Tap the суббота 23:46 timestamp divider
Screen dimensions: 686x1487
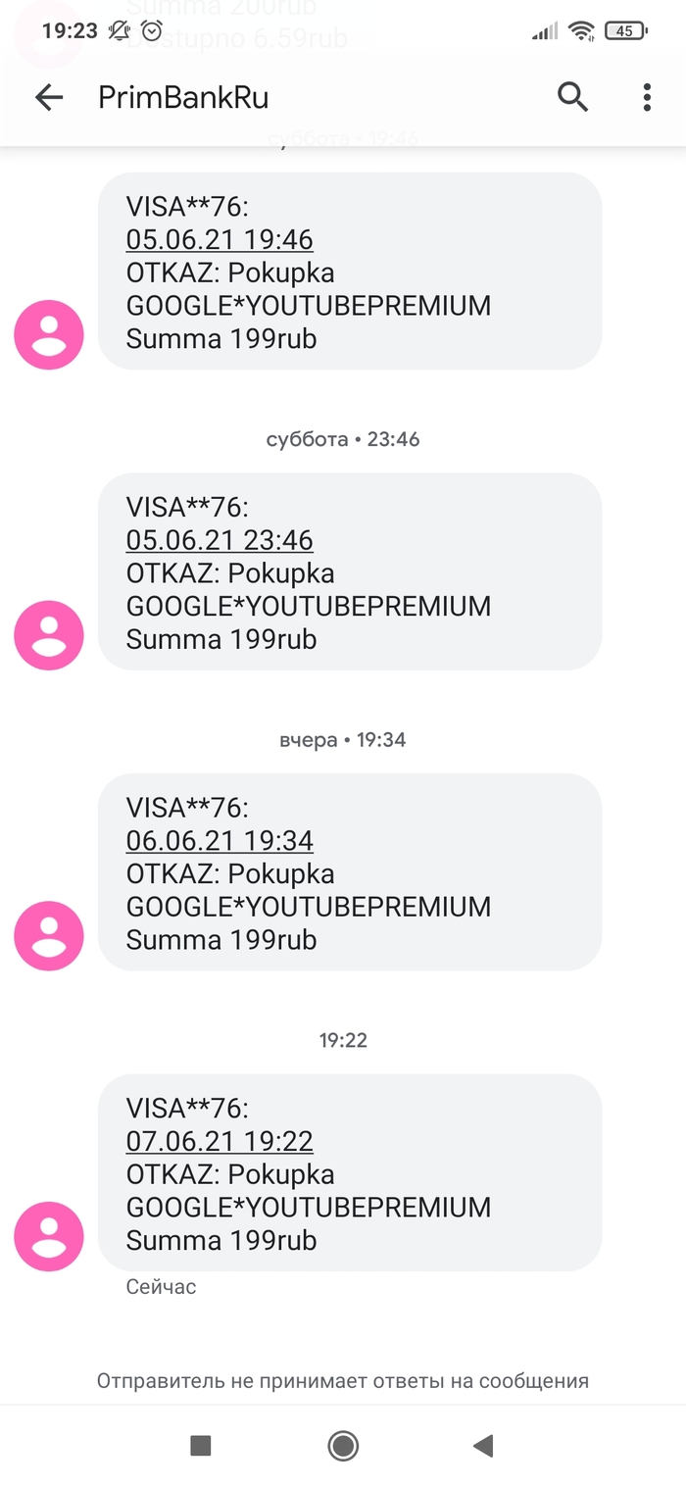(342, 439)
